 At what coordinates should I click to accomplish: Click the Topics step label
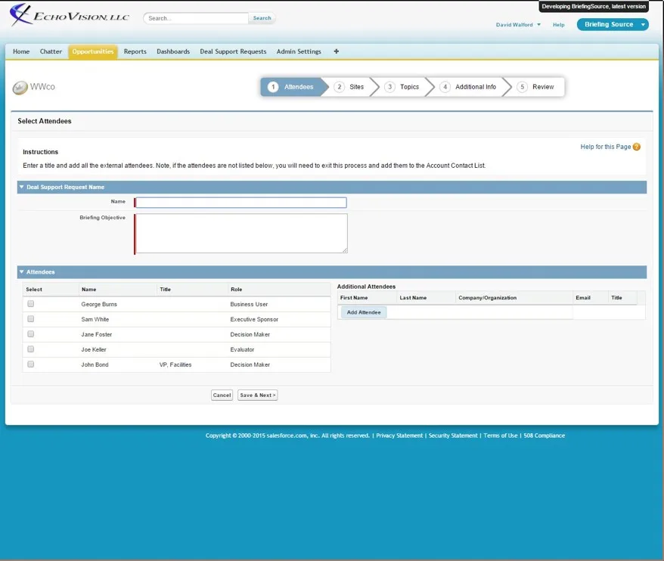409,87
